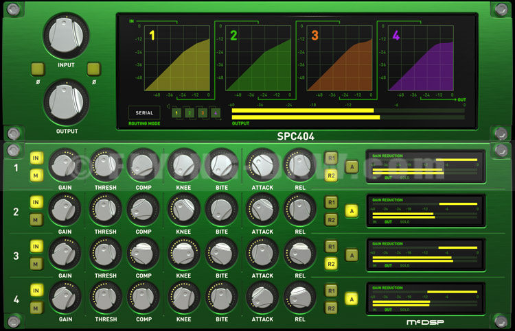Select routing slot 3 icon
Viewport: 515px width, 331px height.
[x=203, y=113]
